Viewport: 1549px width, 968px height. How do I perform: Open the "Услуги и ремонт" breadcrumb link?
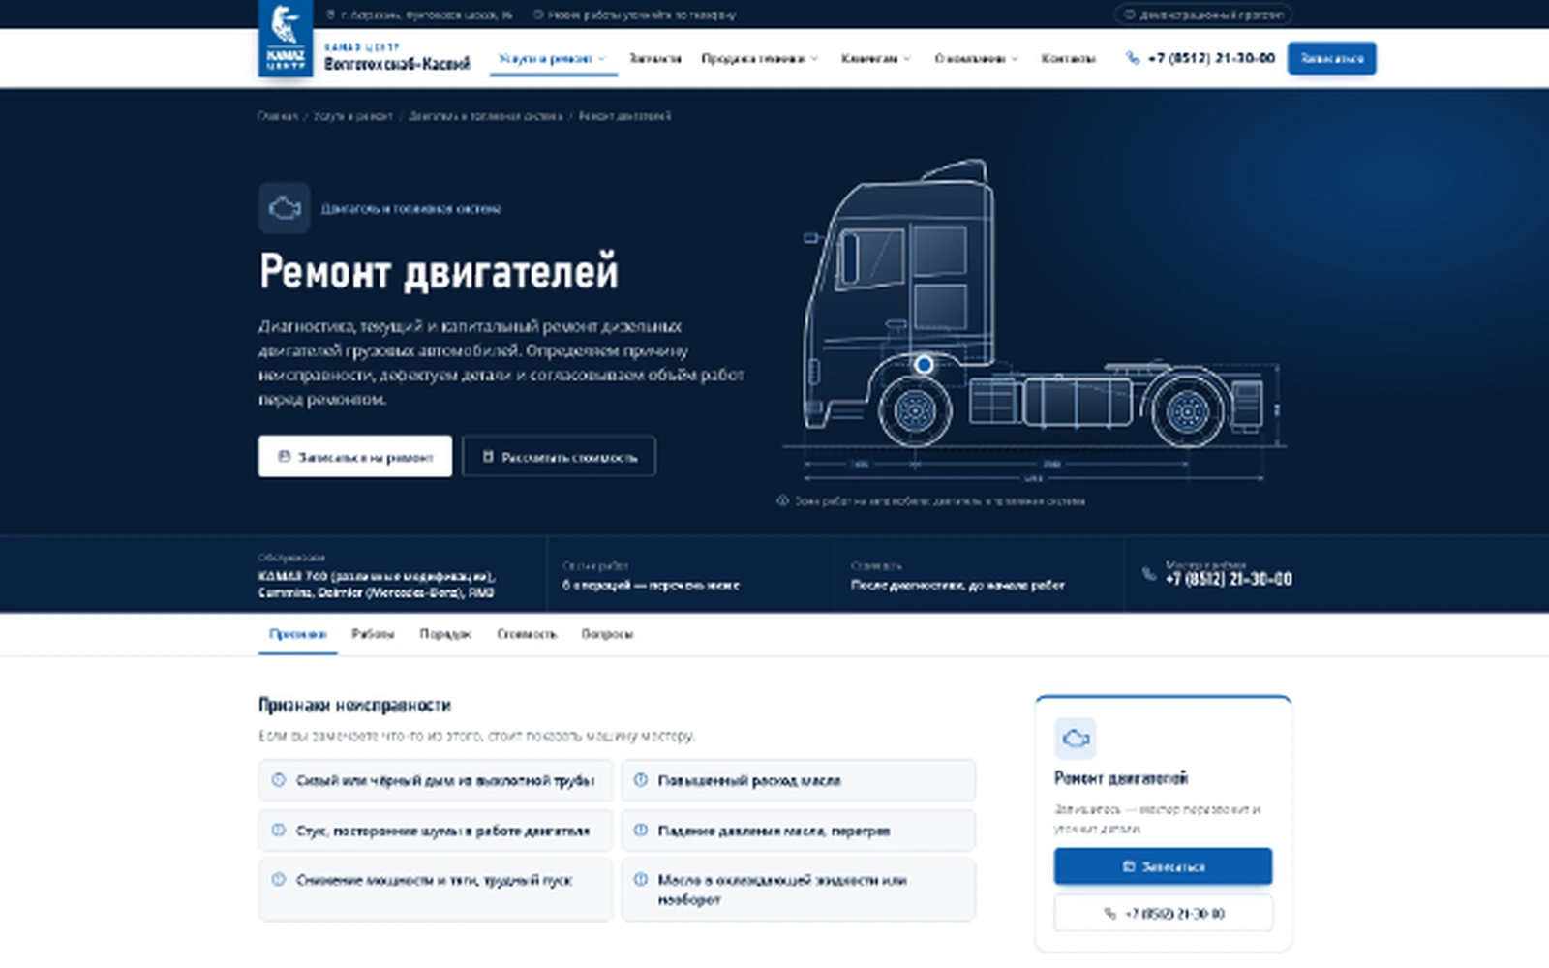coord(353,116)
